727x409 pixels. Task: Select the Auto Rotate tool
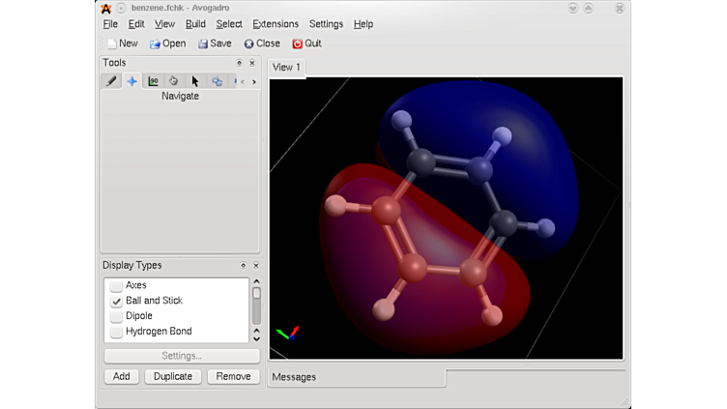click(x=217, y=81)
